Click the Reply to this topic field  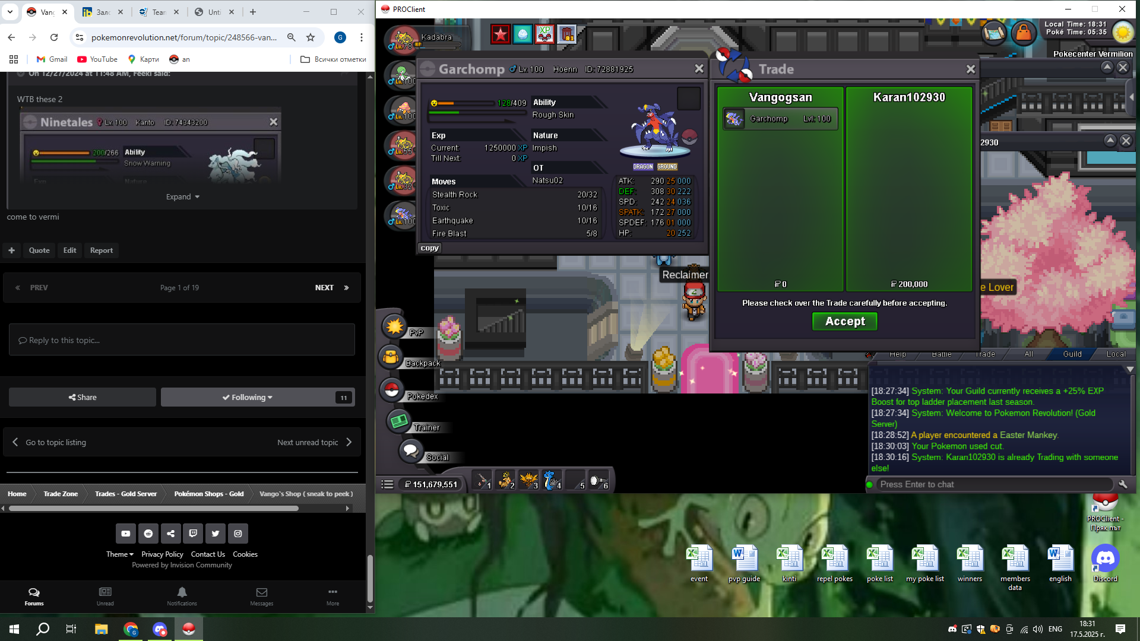point(182,340)
